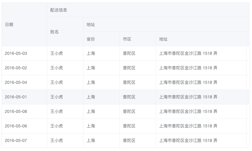
Task: Click 王小虎 in the 2016-05-03 row
Action: (x=57, y=54)
